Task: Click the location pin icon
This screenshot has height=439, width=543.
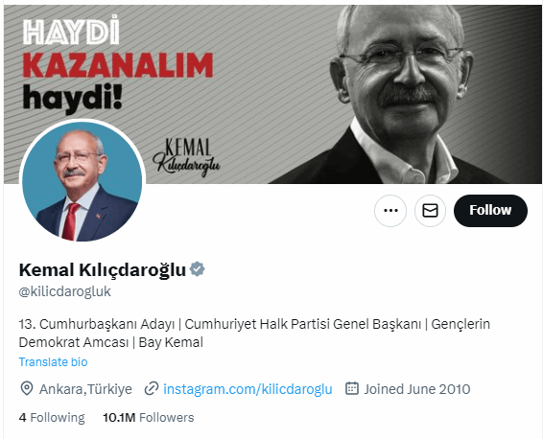Action: [27, 388]
